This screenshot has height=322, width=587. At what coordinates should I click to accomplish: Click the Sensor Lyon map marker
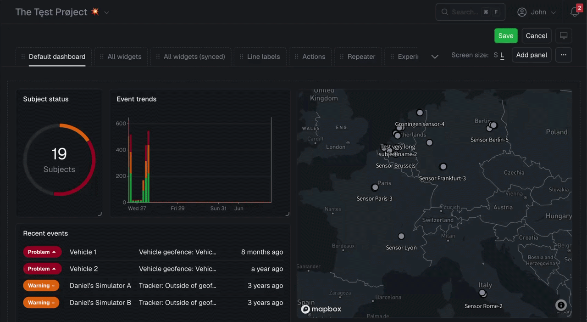click(x=401, y=236)
